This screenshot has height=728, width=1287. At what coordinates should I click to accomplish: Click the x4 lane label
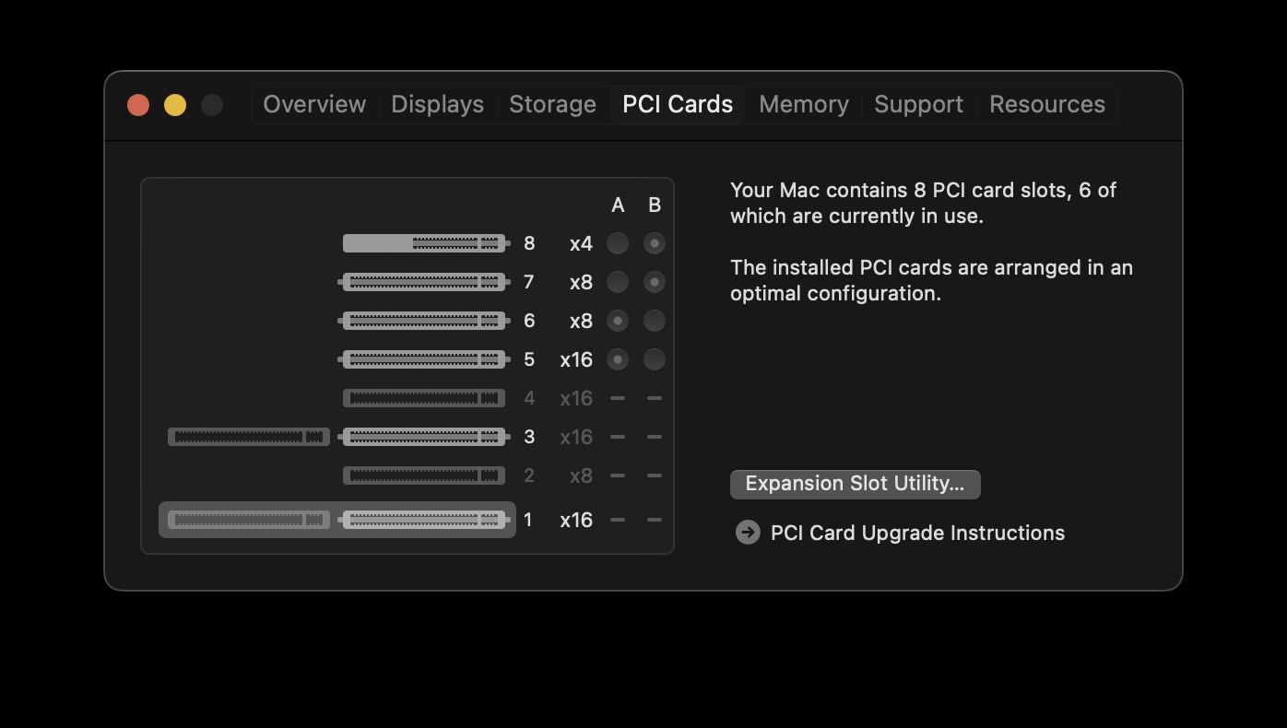point(581,244)
